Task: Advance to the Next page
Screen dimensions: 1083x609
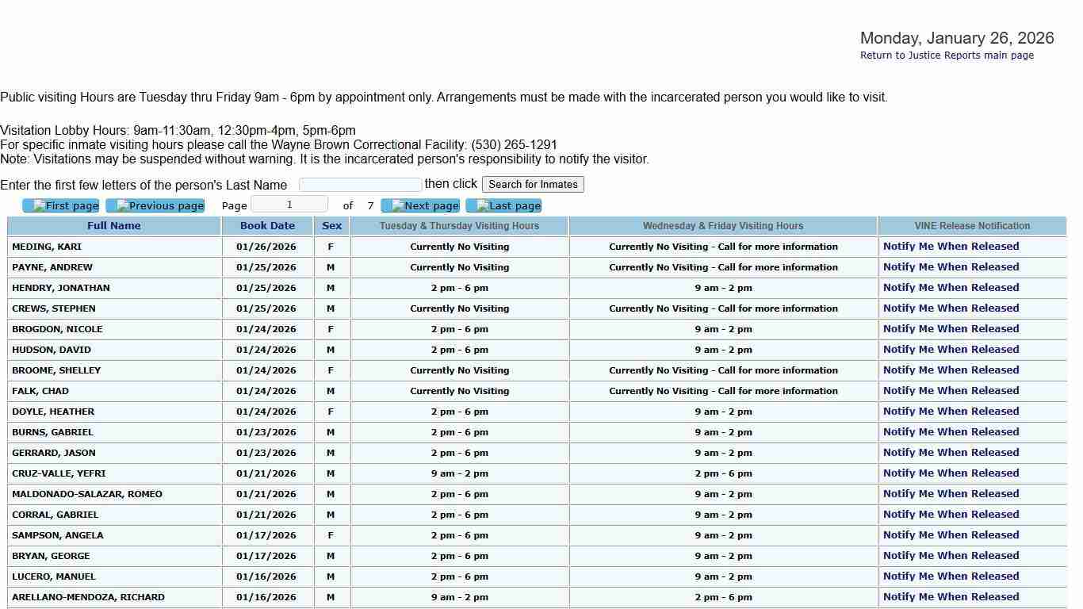Action: [420, 206]
